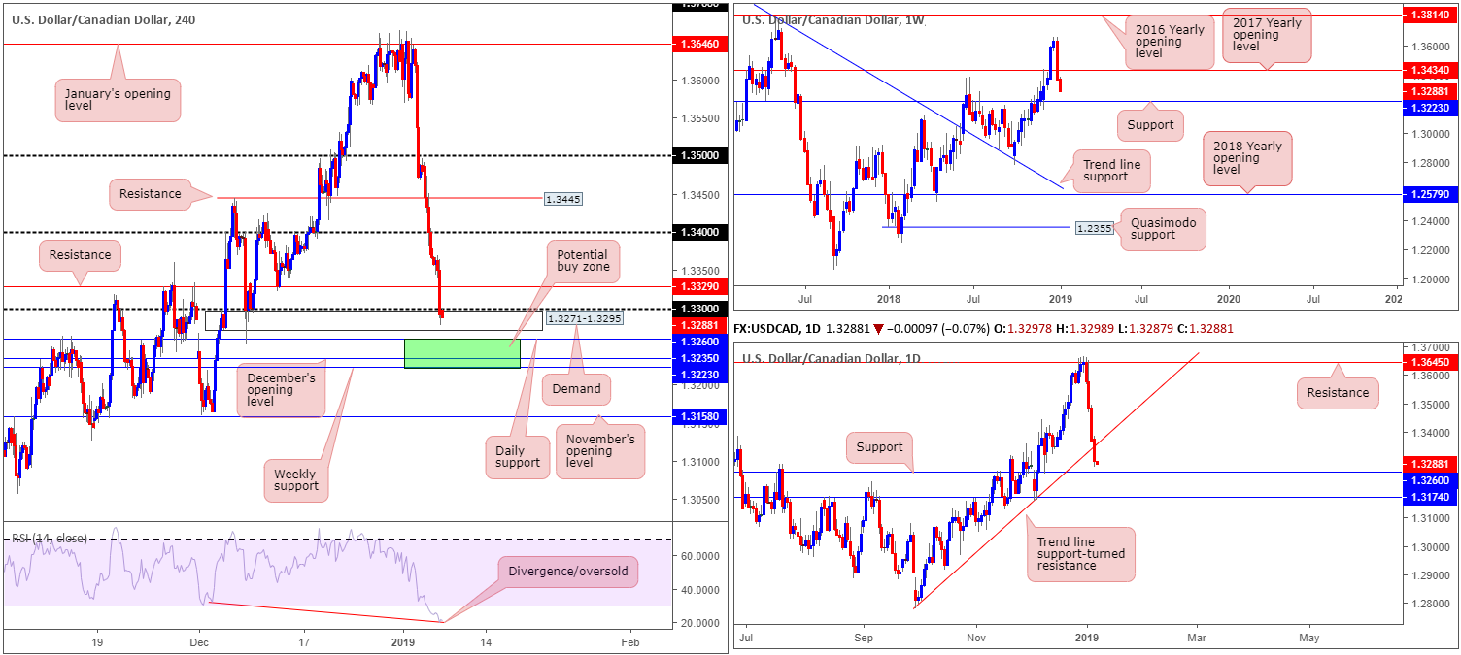Click the blue 1.31740 price label
This screenshot has width=1461, height=655.
(x=1430, y=496)
